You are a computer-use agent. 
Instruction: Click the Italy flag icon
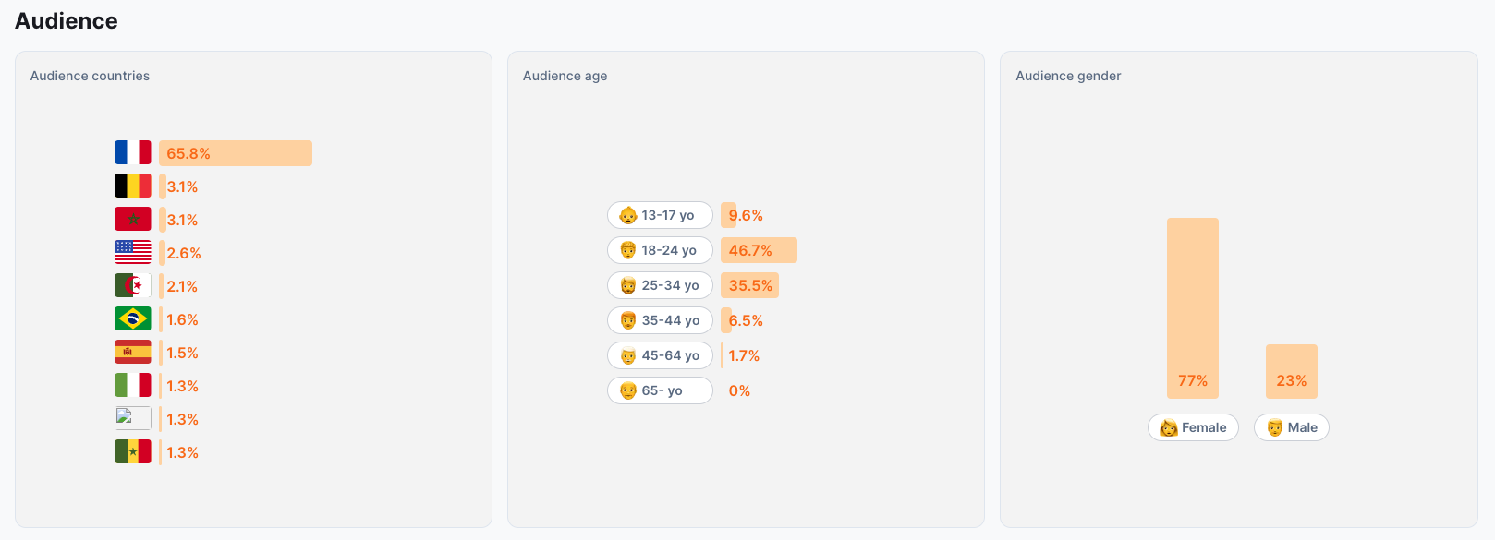point(133,385)
